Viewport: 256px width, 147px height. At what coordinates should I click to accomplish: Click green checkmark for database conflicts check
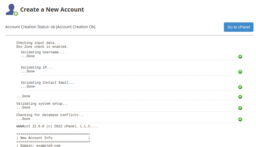240,119
